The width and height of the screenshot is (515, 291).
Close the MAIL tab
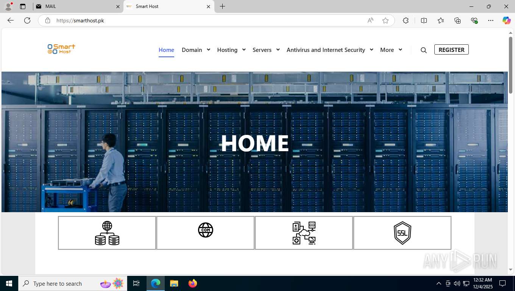pos(118,6)
